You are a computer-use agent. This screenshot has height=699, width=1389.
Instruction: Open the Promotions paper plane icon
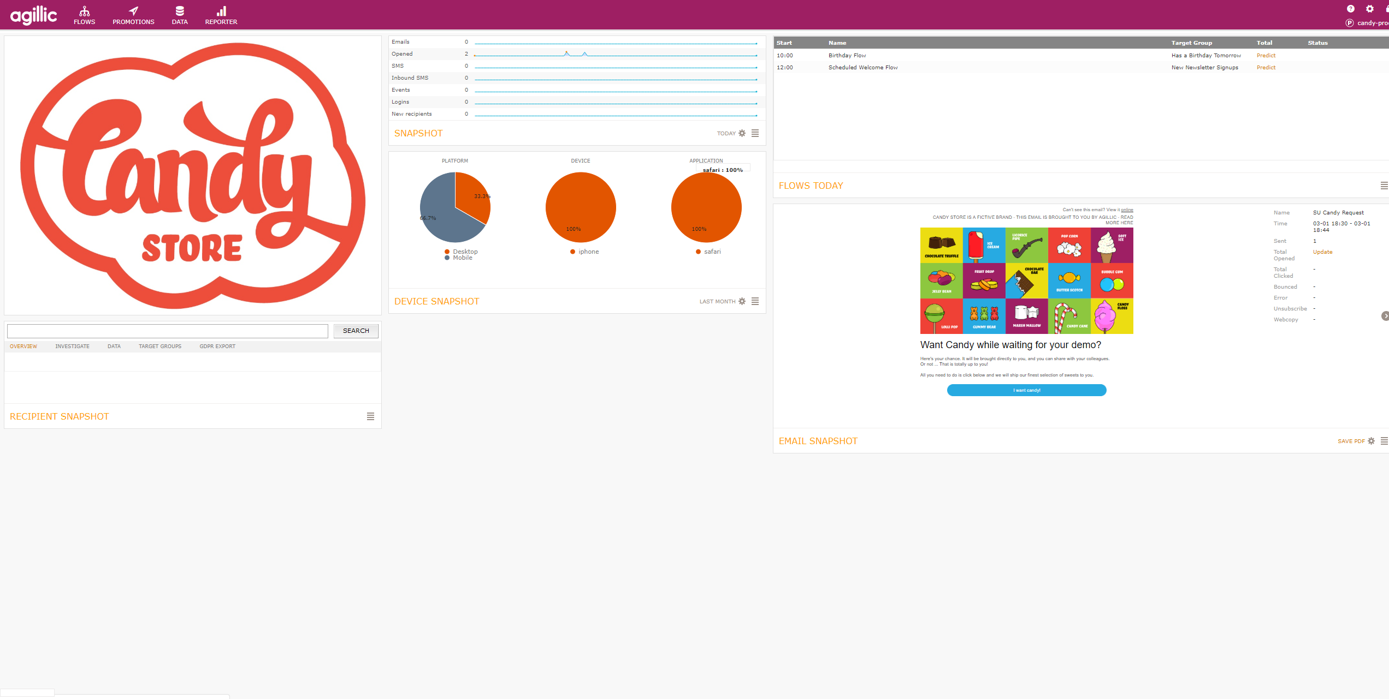click(133, 11)
